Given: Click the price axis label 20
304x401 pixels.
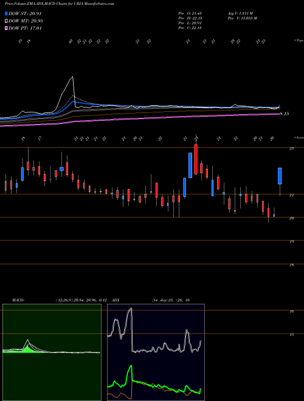Looking at the screenshot, I should pos(291,218).
